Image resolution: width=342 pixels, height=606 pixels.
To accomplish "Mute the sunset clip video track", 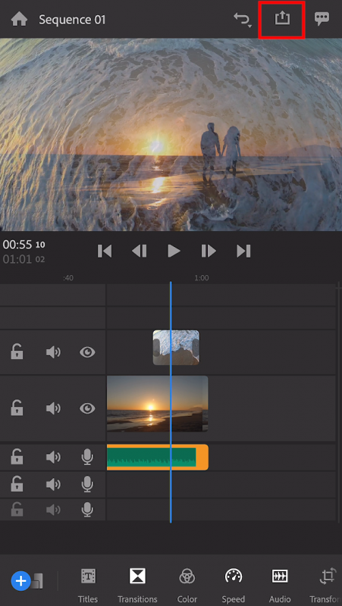I will click(53, 408).
